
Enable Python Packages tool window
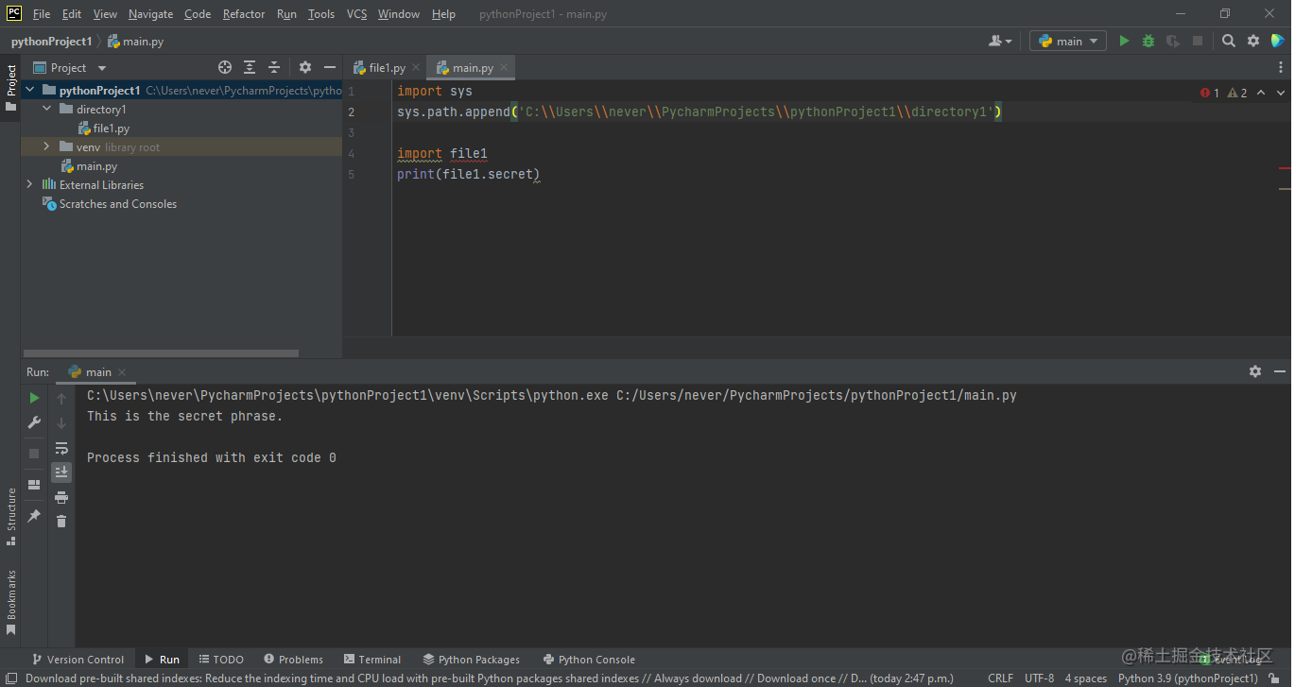point(471,659)
